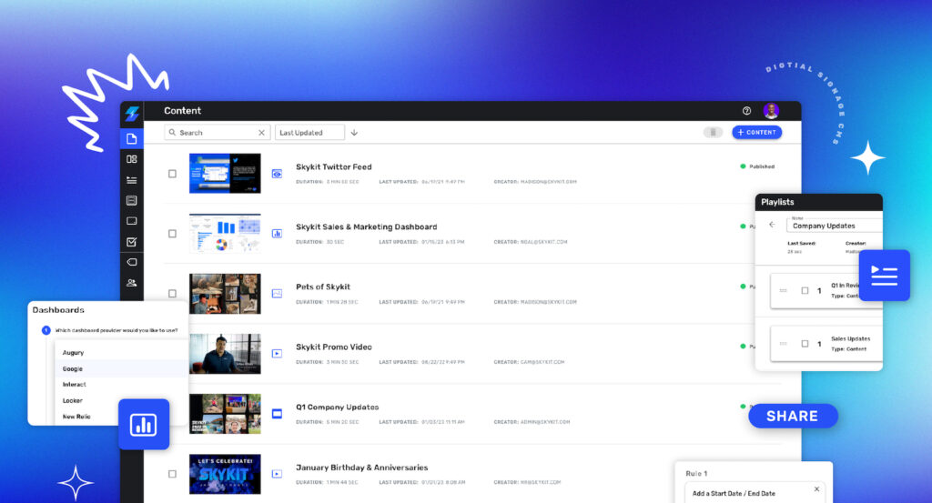The width and height of the screenshot is (932, 503).
Task: Open the Playlists list icon in sidebar
Action: (x=132, y=180)
